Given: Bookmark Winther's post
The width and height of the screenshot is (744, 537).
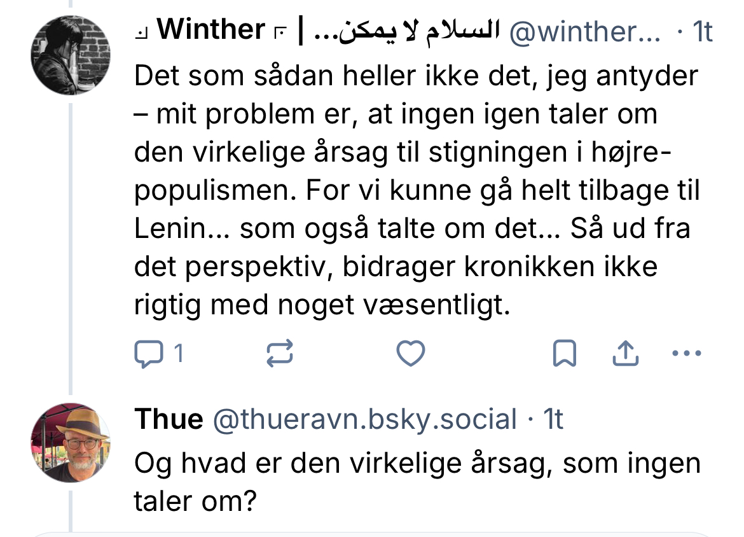Looking at the screenshot, I should pos(565,354).
